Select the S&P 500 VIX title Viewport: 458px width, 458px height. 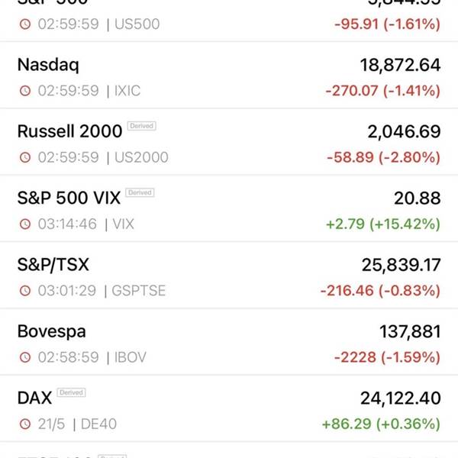pos(69,198)
